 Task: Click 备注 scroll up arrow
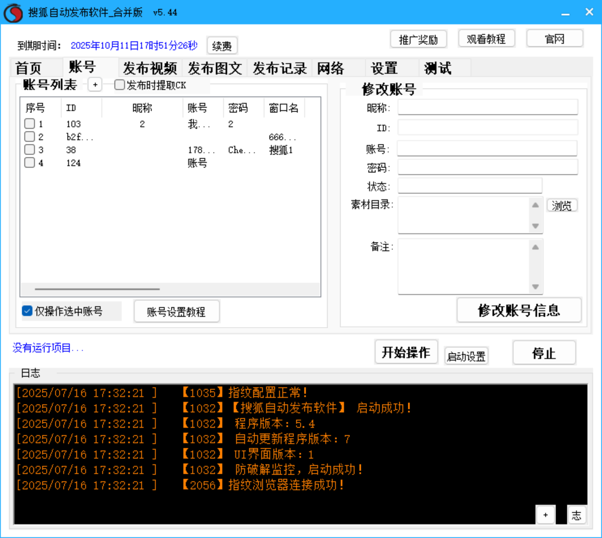coord(535,247)
